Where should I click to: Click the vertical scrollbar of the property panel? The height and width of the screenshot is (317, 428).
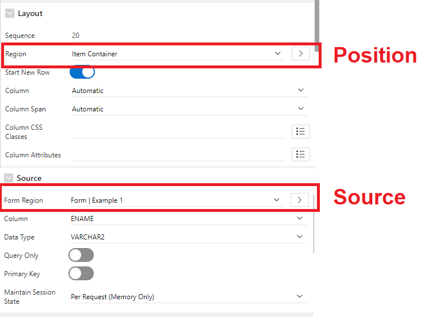[316, 17]
